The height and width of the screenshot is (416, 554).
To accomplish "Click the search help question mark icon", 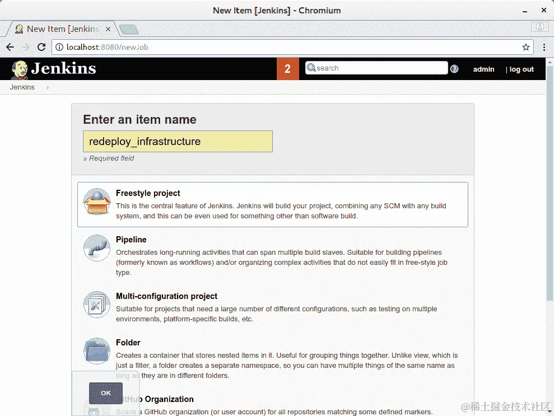I will point(454,69).
